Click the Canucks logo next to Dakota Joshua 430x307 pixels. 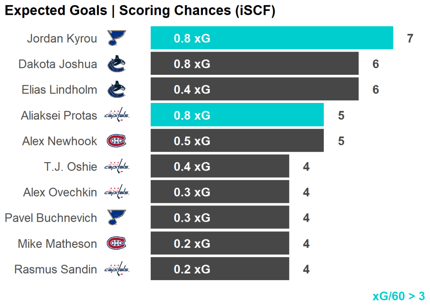[116, 64]
